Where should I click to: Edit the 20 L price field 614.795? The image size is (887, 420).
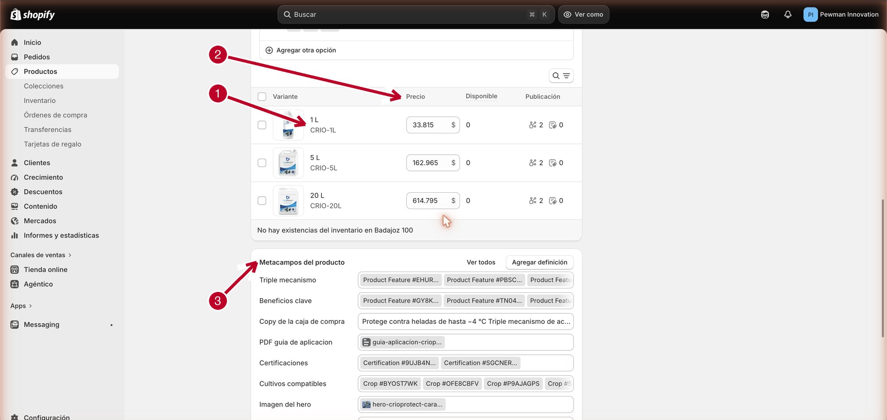click(433, 201)
